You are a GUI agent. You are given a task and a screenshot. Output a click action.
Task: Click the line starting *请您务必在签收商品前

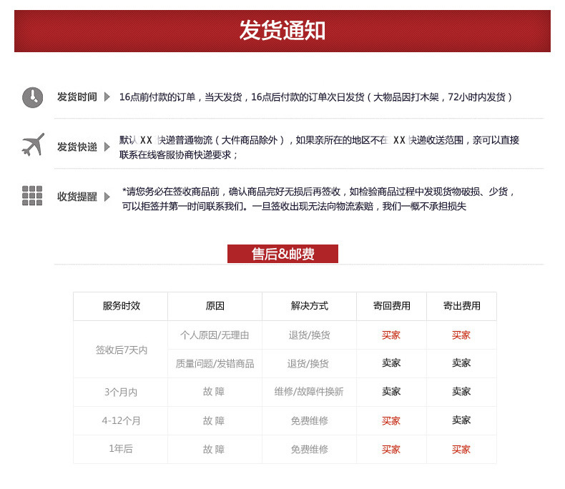pyautogui.click(x=318, y=192)
